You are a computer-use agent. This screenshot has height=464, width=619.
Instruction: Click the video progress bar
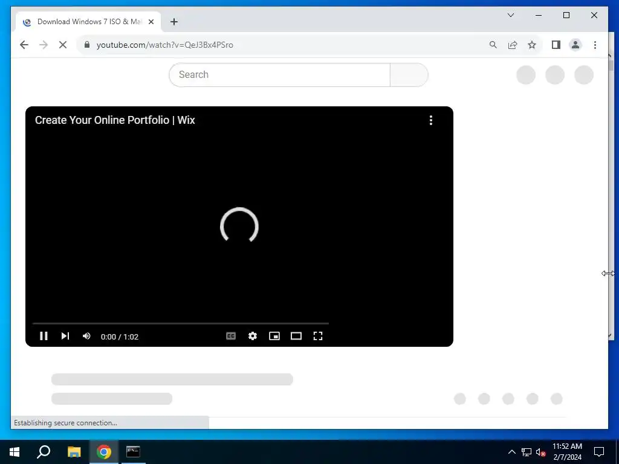tap(180, 324)
